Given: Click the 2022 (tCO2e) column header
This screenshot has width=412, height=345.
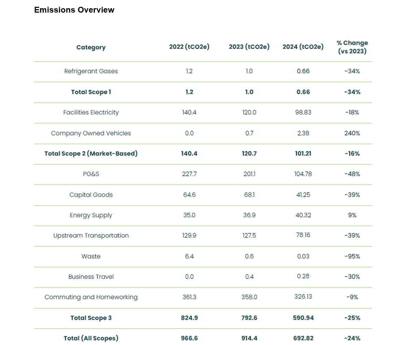Looking at the screenshot, I should coord(189,47).
